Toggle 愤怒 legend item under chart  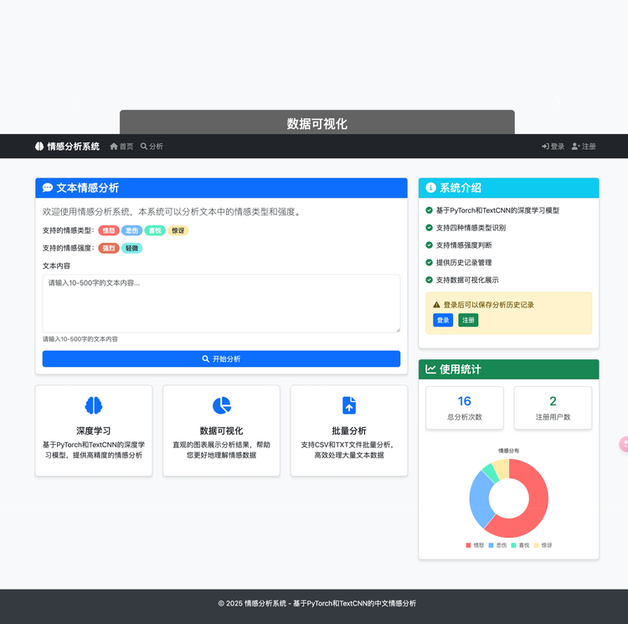[475, 545]
